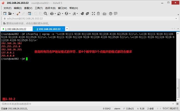Click the 192.168.26.102 output line in the terminal

point(11,43)
